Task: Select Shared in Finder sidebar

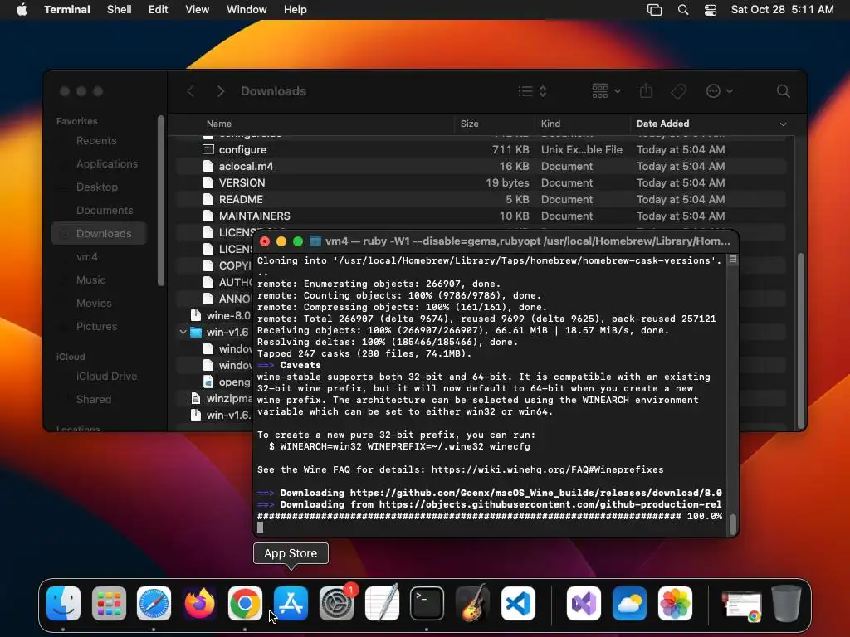Action: pos(93,400)
